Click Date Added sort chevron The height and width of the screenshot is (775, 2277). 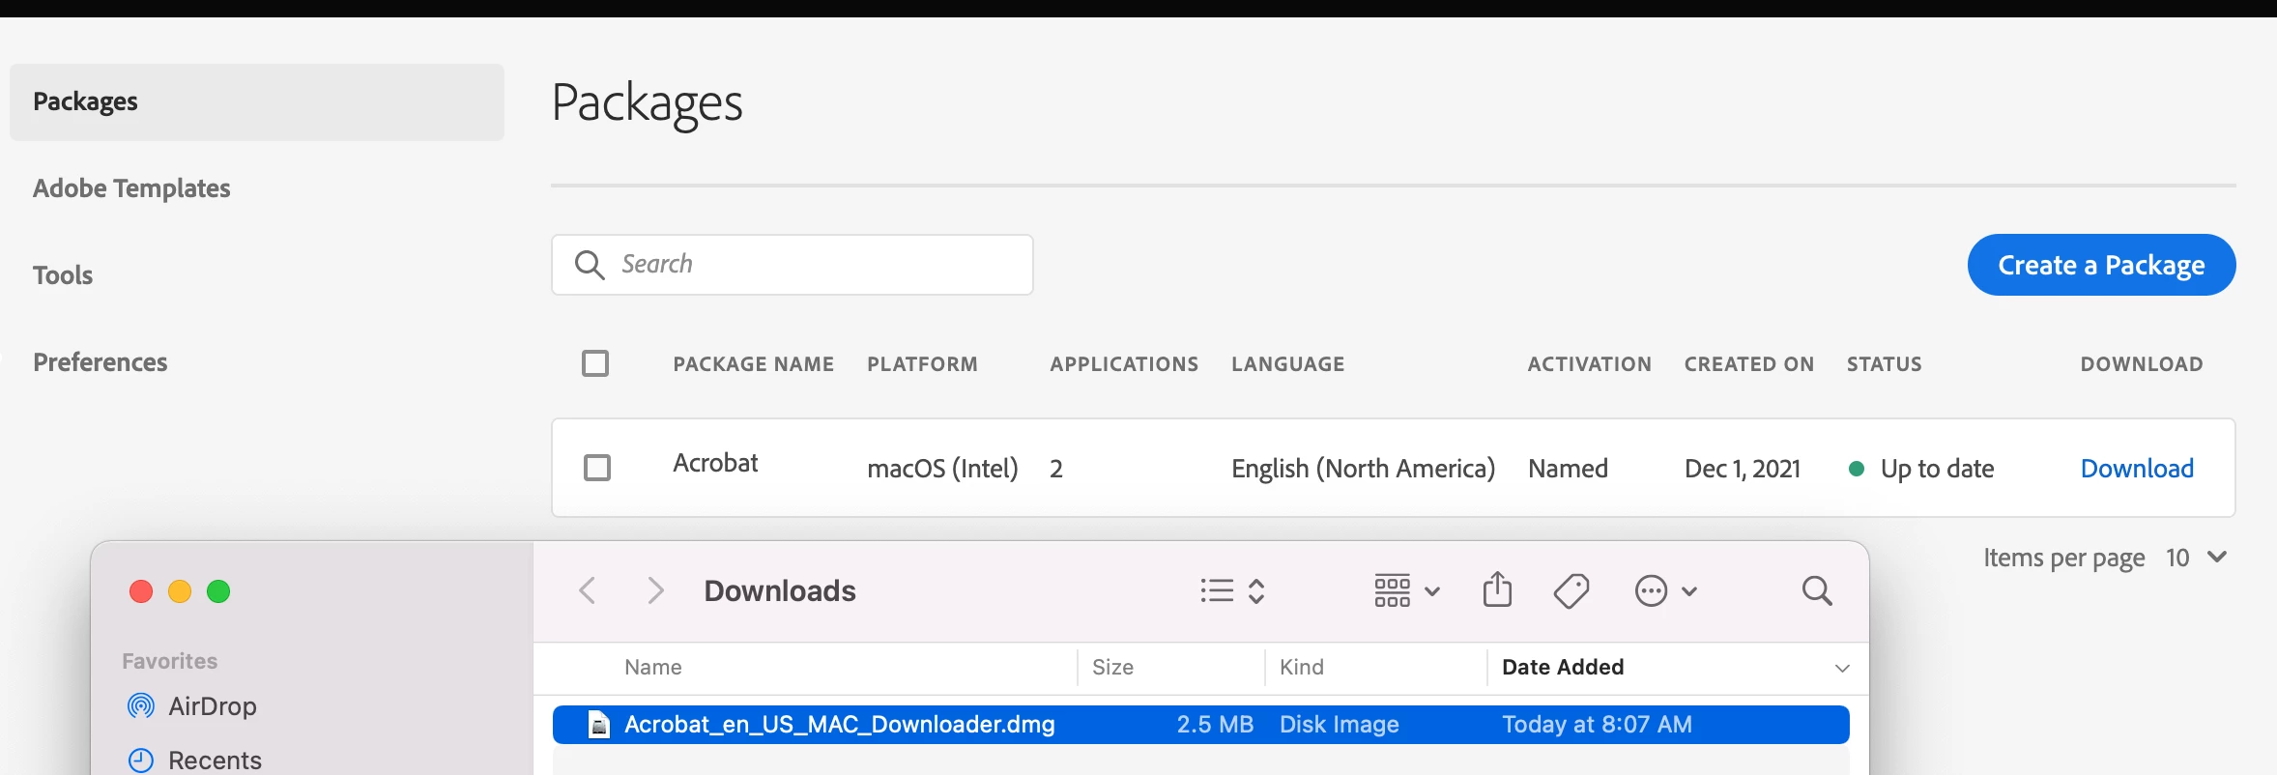tap(1842, 669)
